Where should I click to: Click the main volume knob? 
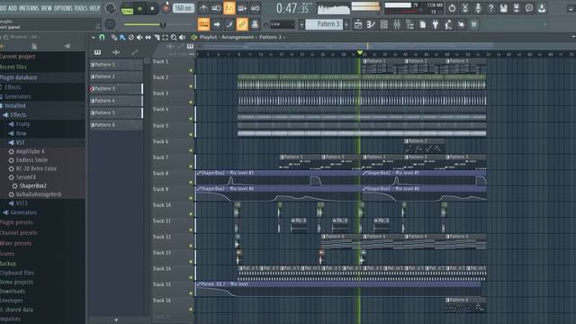110,8
